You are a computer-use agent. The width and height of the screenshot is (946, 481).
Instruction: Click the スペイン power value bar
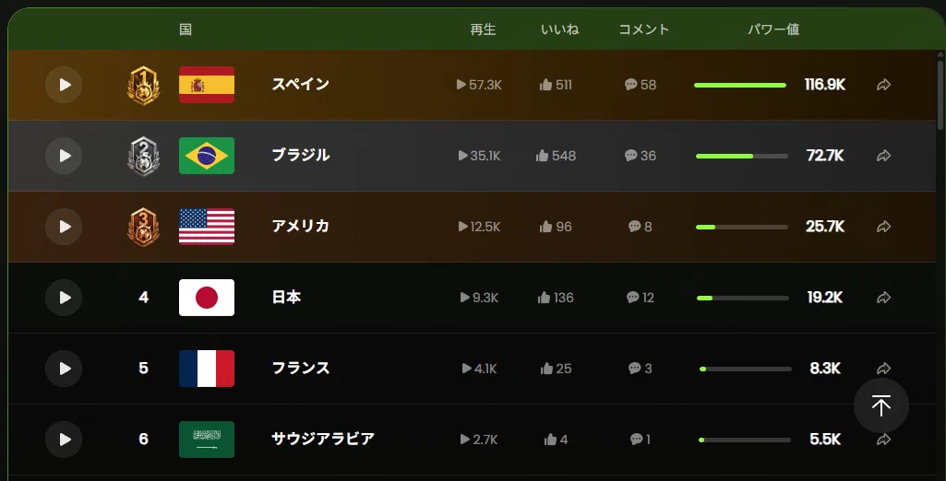pos(740,86)
